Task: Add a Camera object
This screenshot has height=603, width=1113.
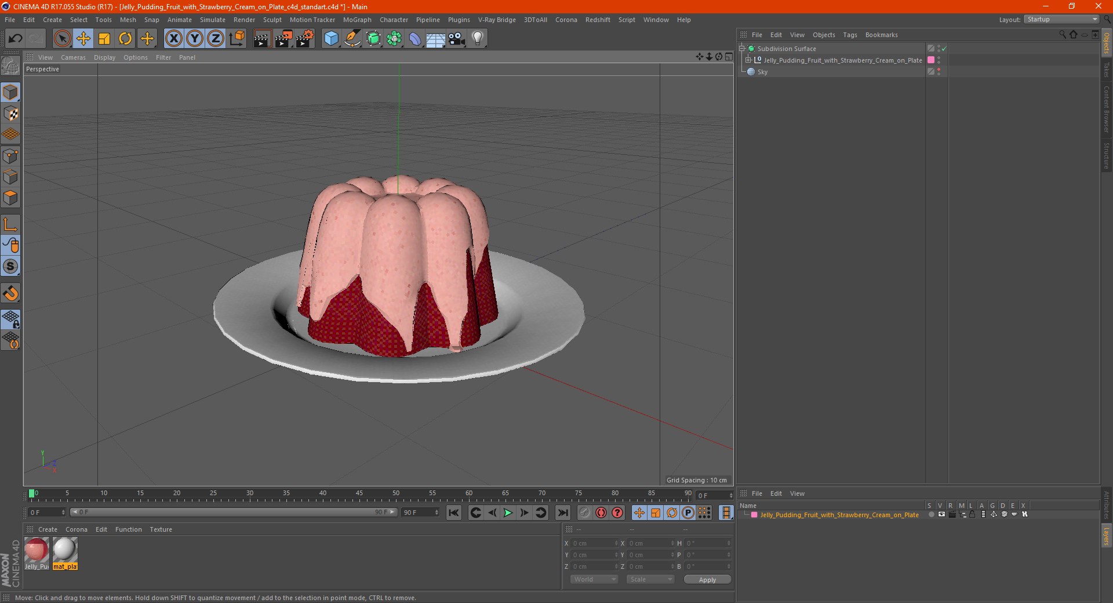Action: point(457,39)
